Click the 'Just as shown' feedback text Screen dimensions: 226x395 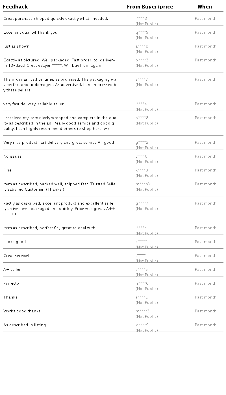(16, 46)
